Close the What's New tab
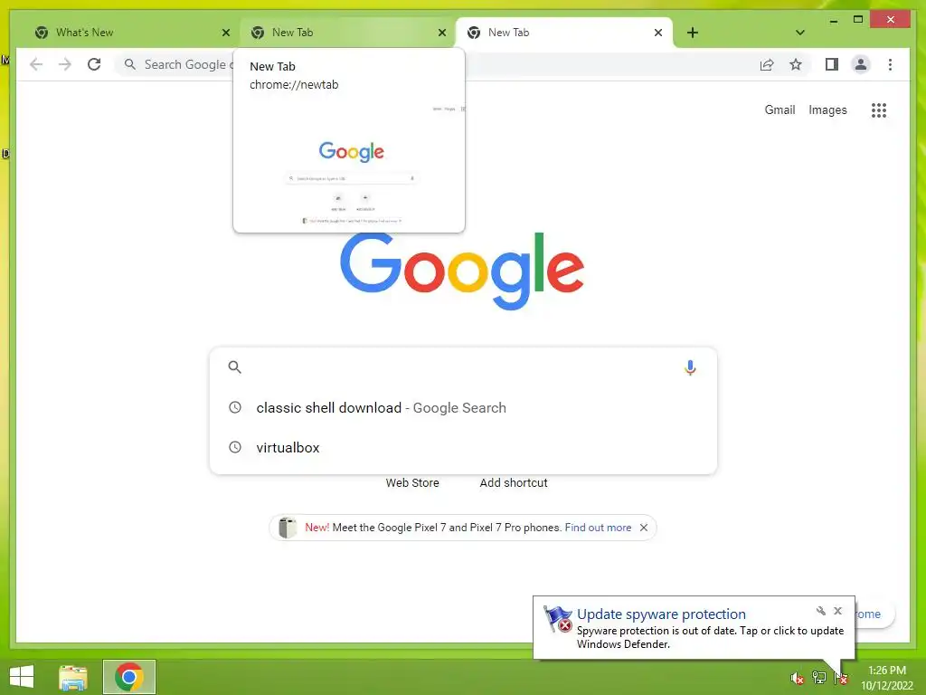The image size is (926, 695). point(225,33)
